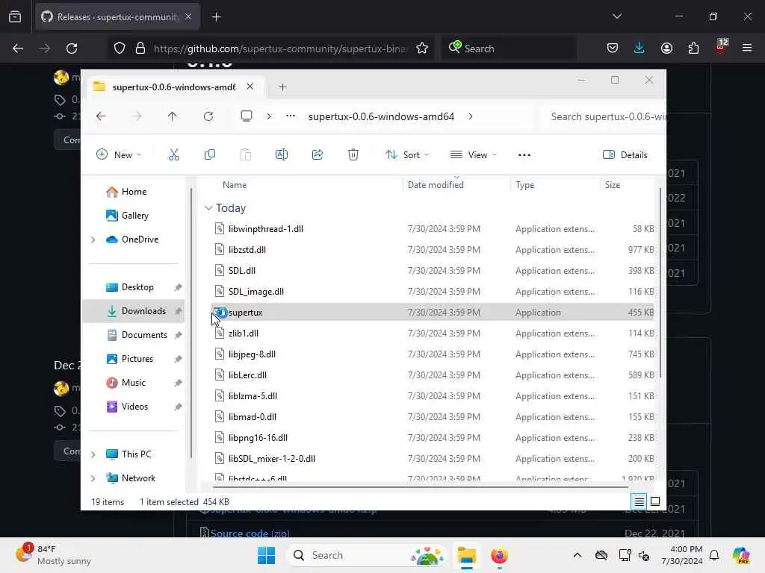The height and width of the screenshot is (573, 765).
Task: Select the zlib1.dll file
Action: click(432, 334)
